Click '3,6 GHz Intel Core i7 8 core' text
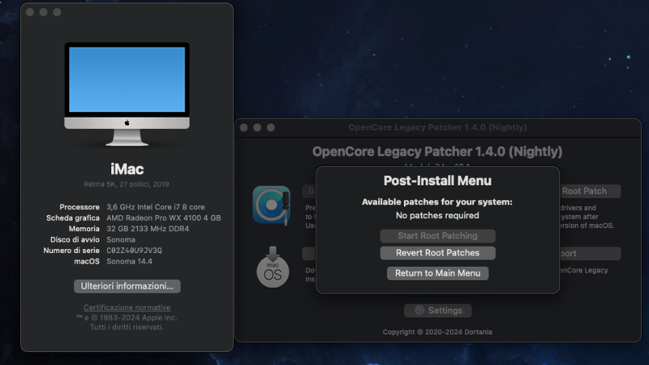Image resolution: width=649 pixels, height=365 pixels. point(156,207)
